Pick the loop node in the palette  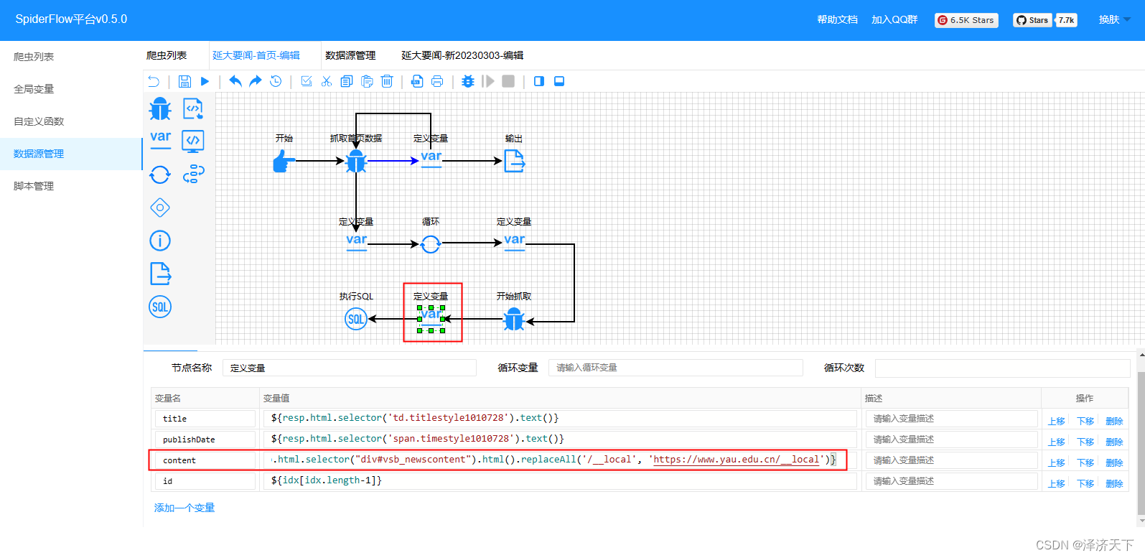(x=160, y=175)
